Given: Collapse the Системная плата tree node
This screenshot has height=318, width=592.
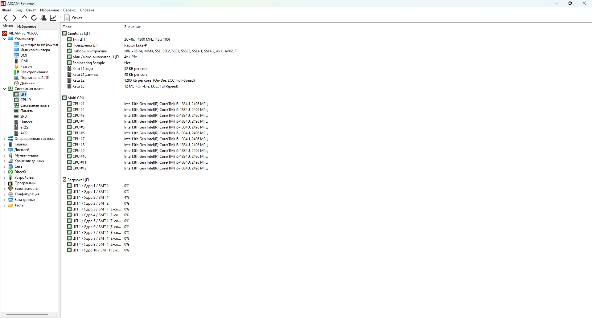Looking at the screenshot, I should tap(4, 89).
